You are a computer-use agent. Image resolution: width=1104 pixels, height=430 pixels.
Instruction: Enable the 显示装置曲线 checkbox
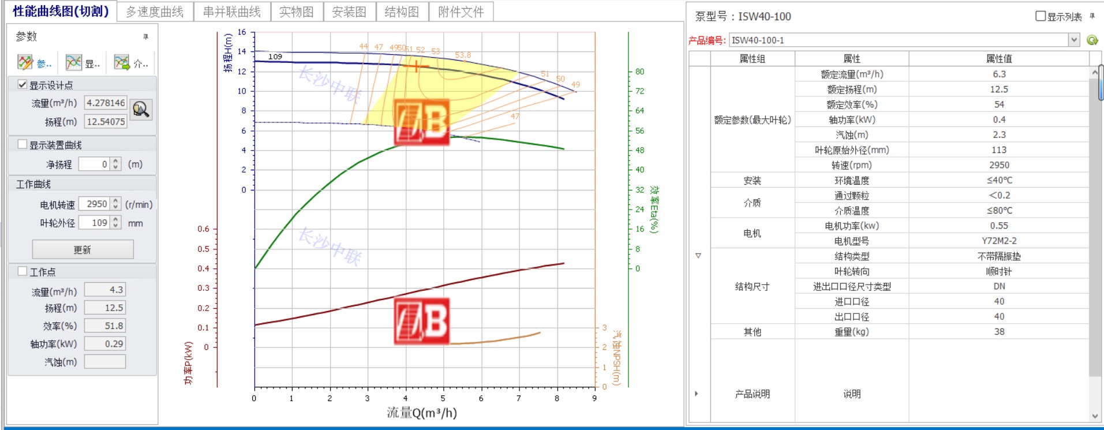[x=23, y=144]
